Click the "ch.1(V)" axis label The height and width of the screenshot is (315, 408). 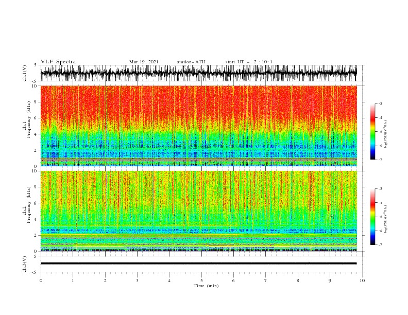pyautogui.click(x=25, y=73)
